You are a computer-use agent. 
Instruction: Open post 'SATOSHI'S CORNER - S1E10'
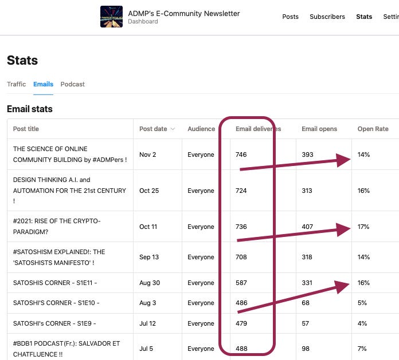click(x=56, y=303)
